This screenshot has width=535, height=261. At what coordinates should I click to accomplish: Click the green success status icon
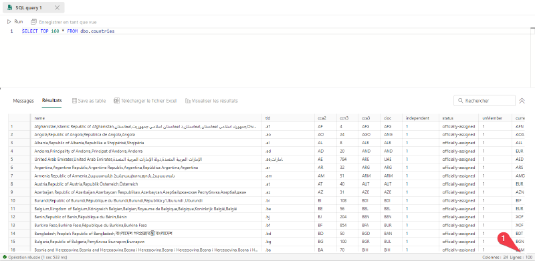pyautogui.click(x=5, y=258)
